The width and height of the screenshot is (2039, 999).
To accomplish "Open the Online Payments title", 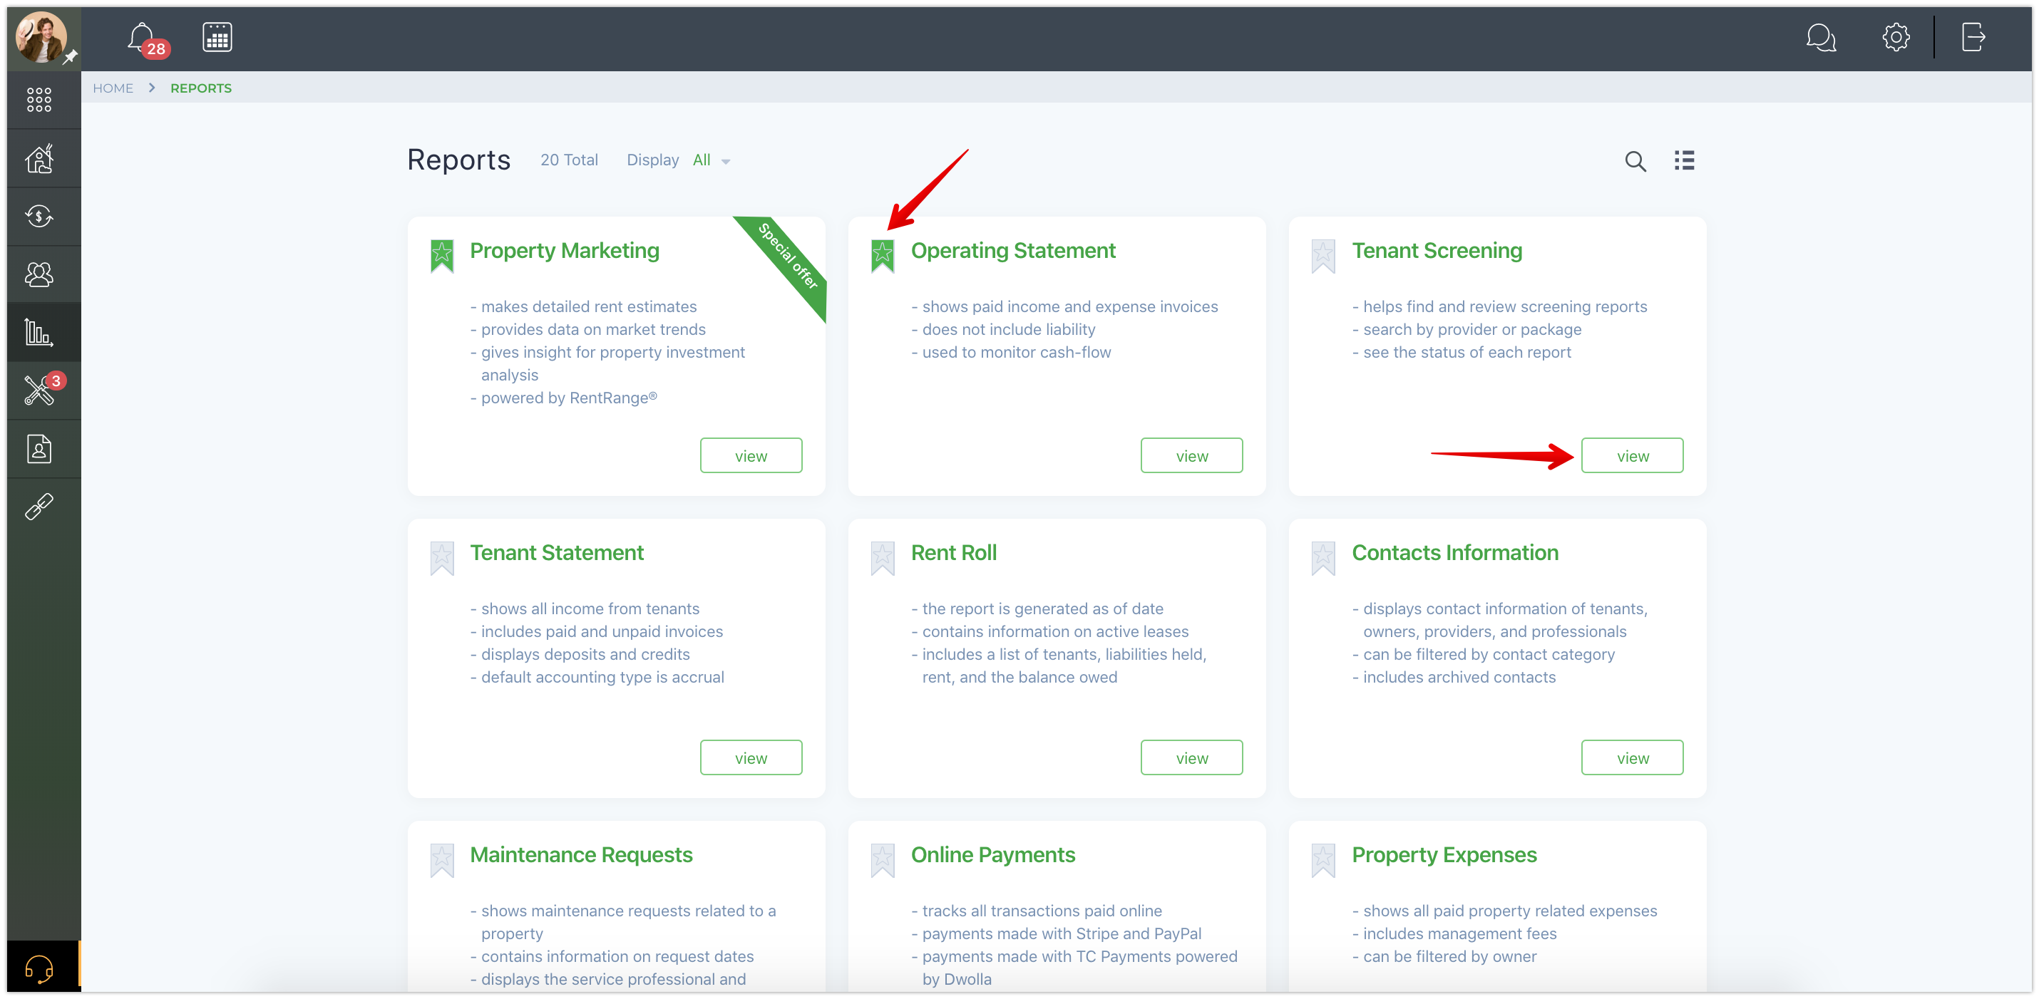I will (x=992, y=855).
